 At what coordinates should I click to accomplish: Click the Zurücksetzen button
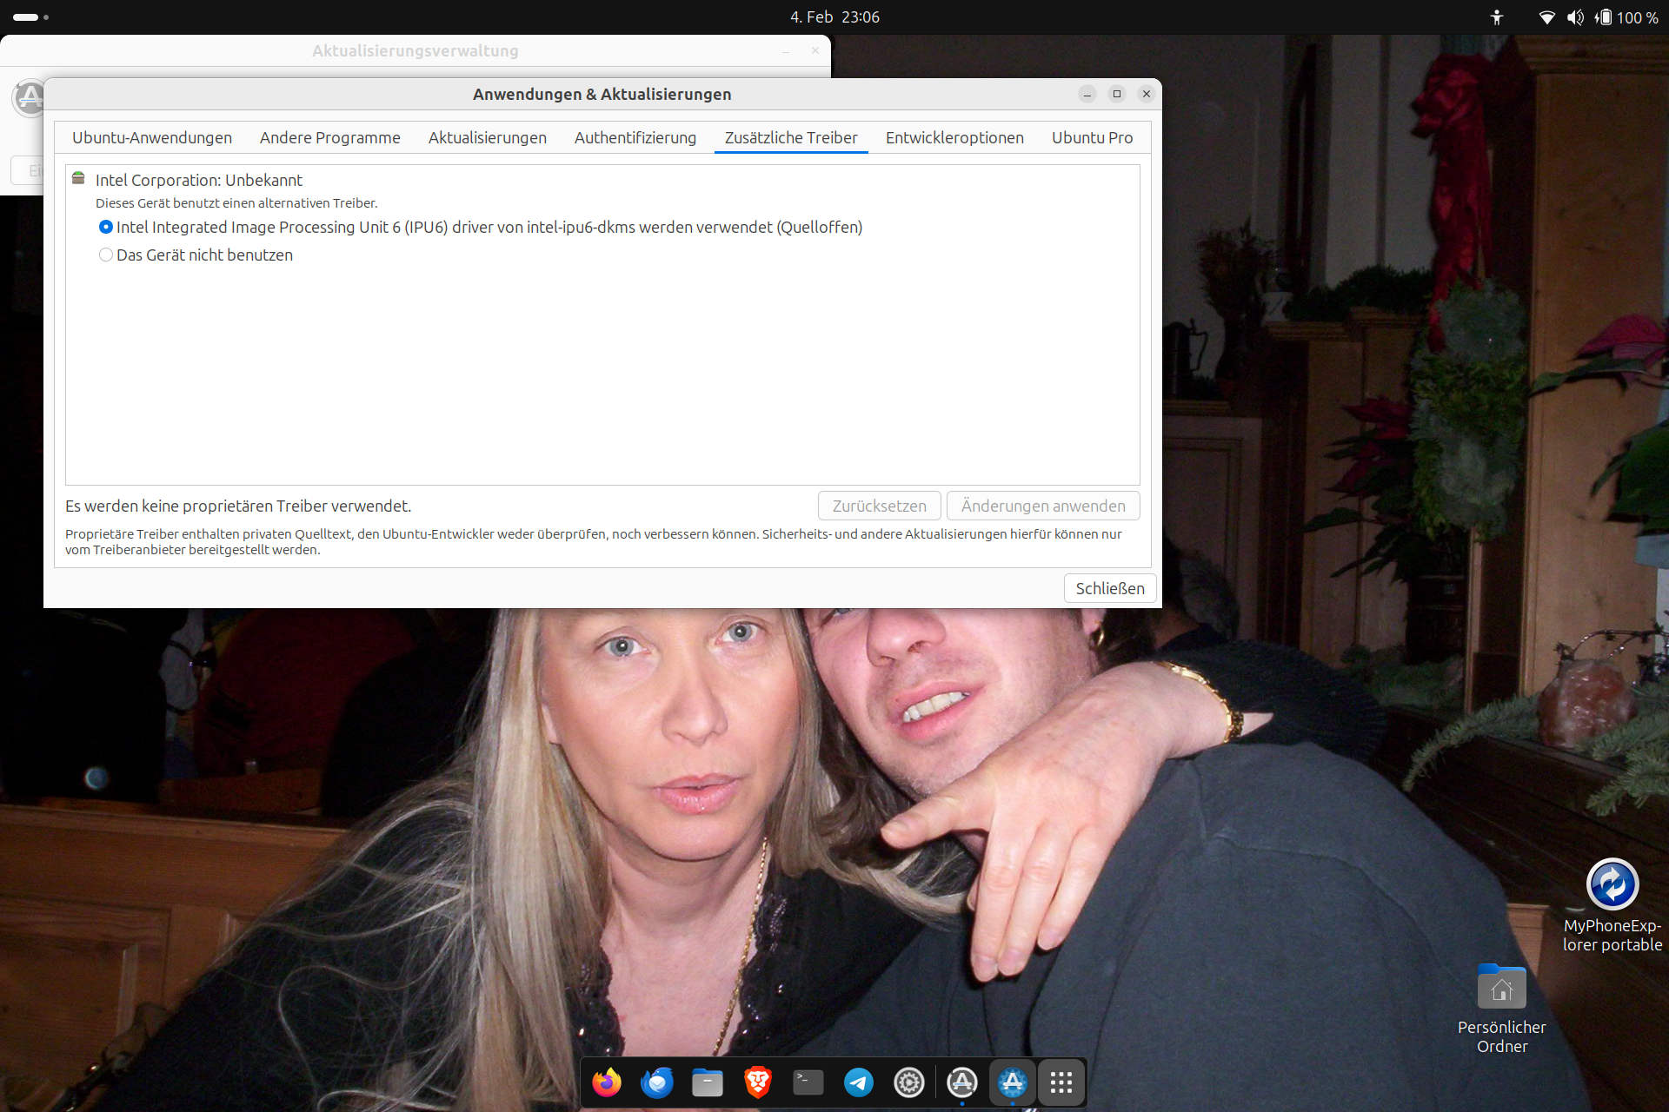coord(879,506)
